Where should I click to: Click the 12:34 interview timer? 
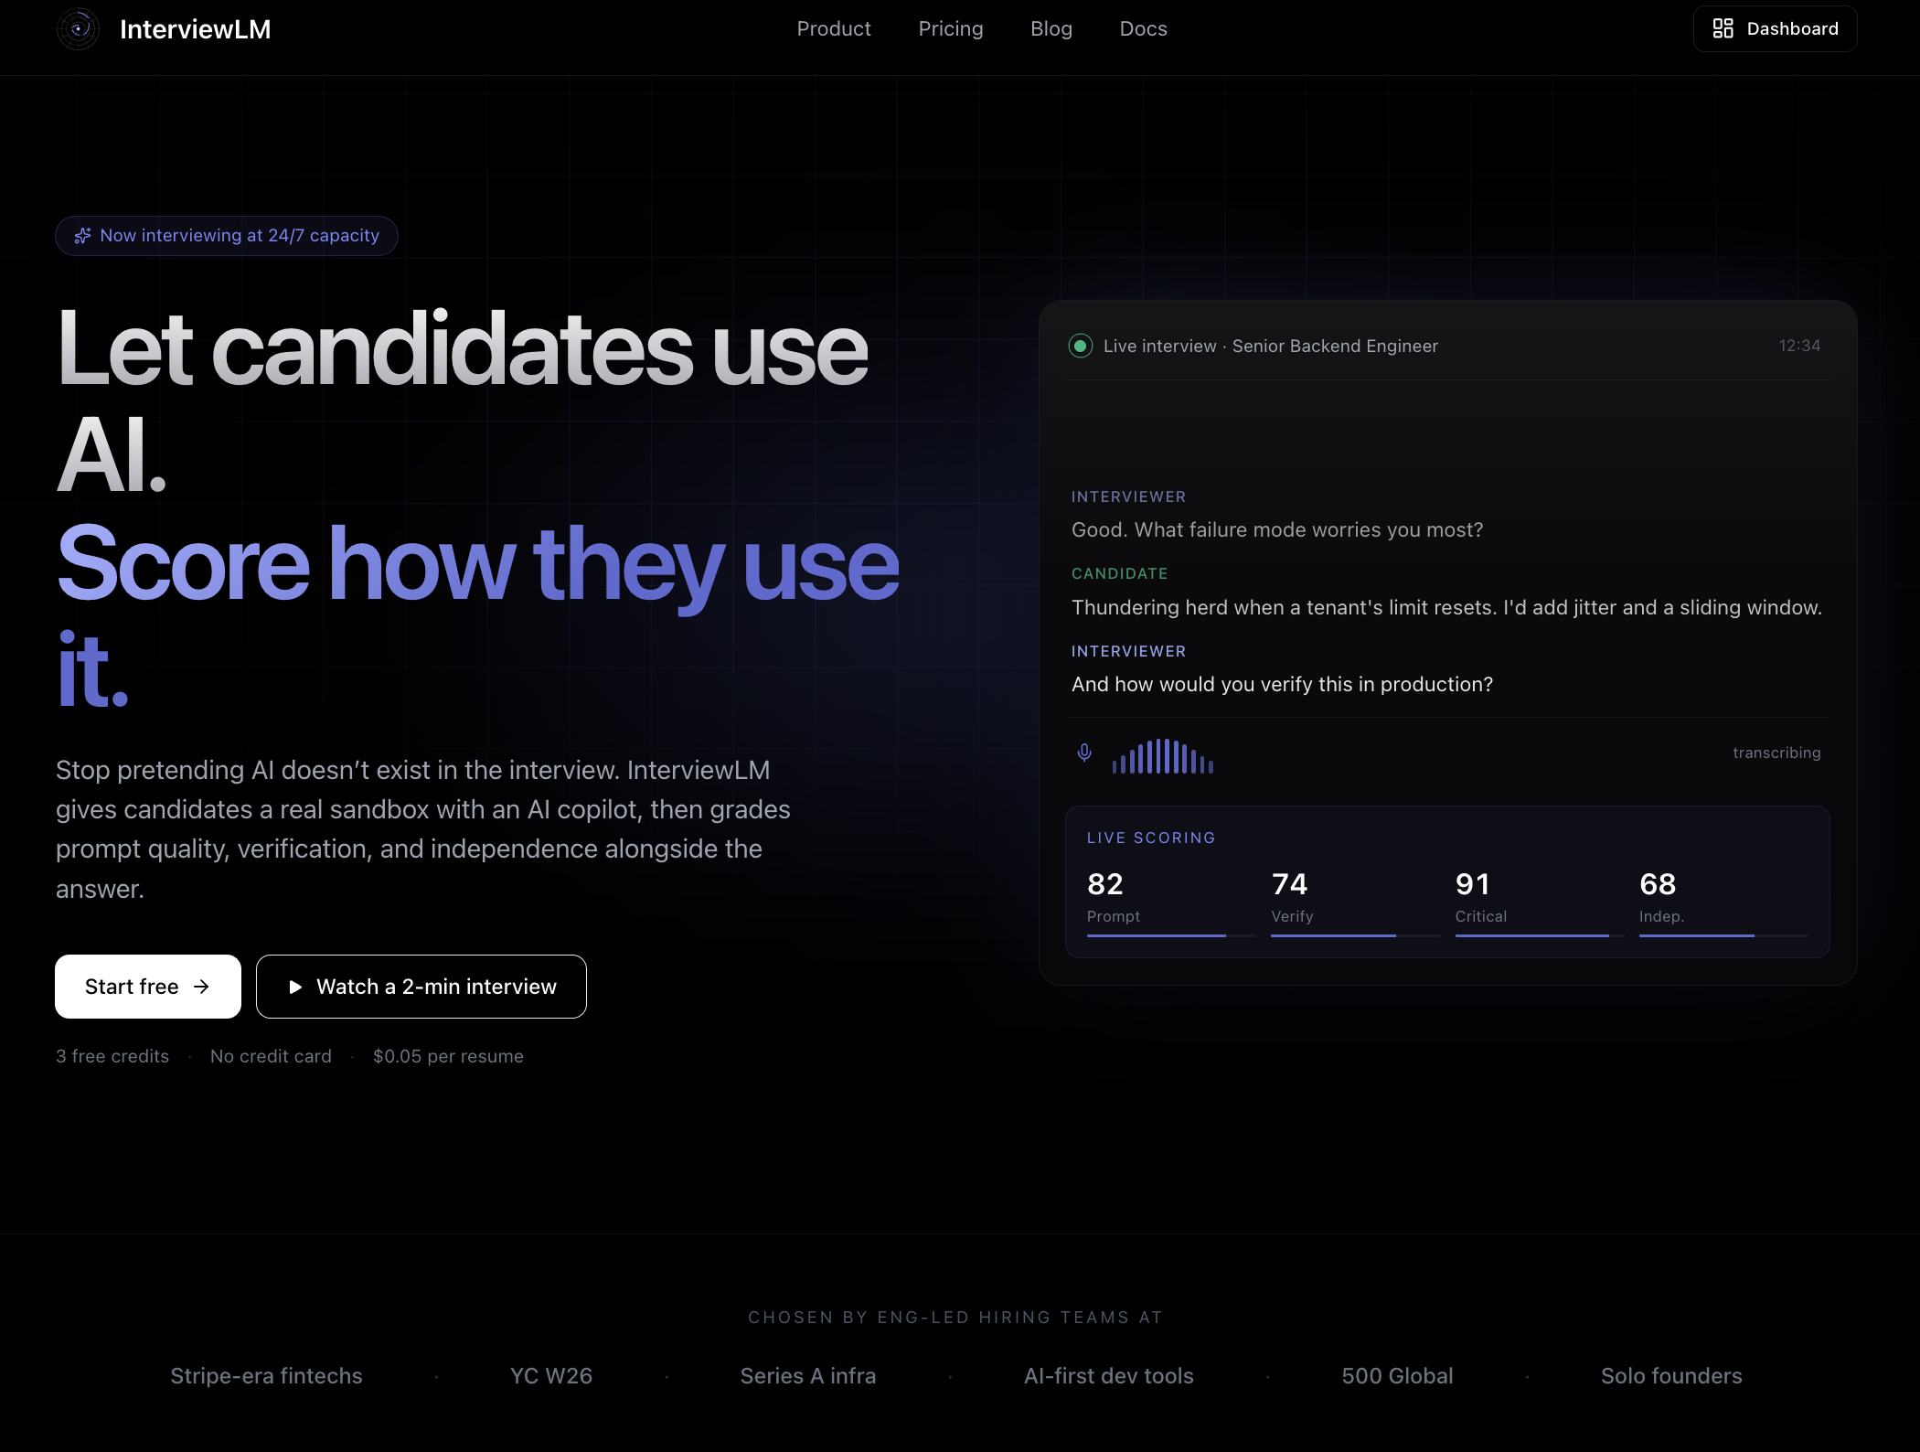click(x=1799, y=346)
